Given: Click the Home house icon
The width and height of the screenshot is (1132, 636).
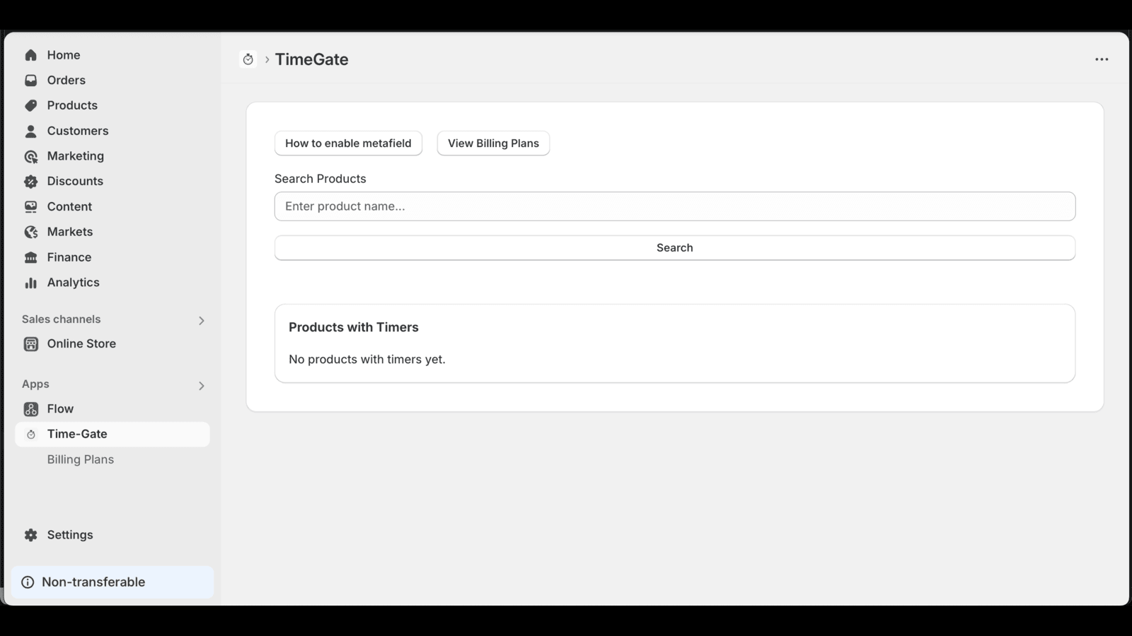Looking at the screenshot, I should tap(30, 55).
